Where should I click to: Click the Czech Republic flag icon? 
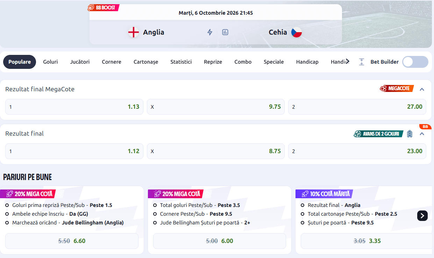(x=297, y=32)
